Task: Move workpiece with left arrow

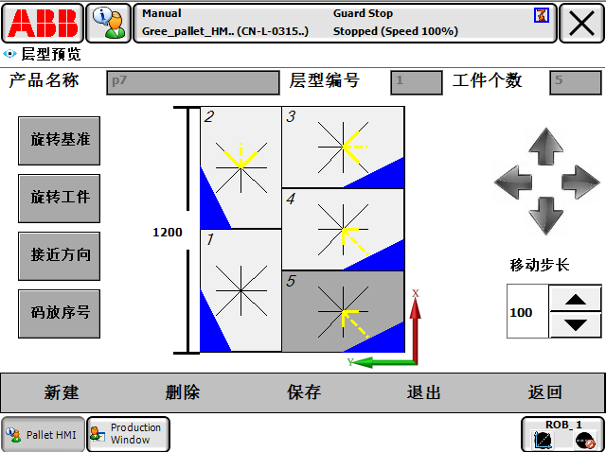Action: pyautogui.click(x=513, y=182)
